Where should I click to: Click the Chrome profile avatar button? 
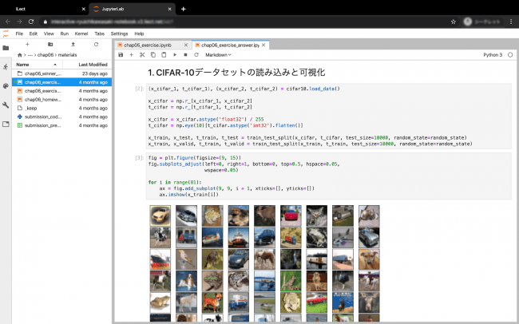pyautogui.click(x=467, y=22)
